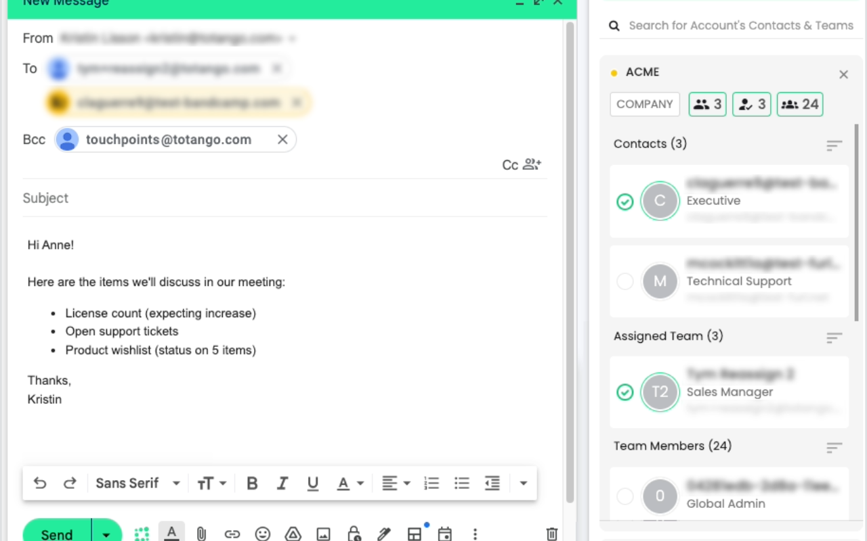Click the ACME account name
Viewport: 867px width, 541px height.
coord(642,72)
